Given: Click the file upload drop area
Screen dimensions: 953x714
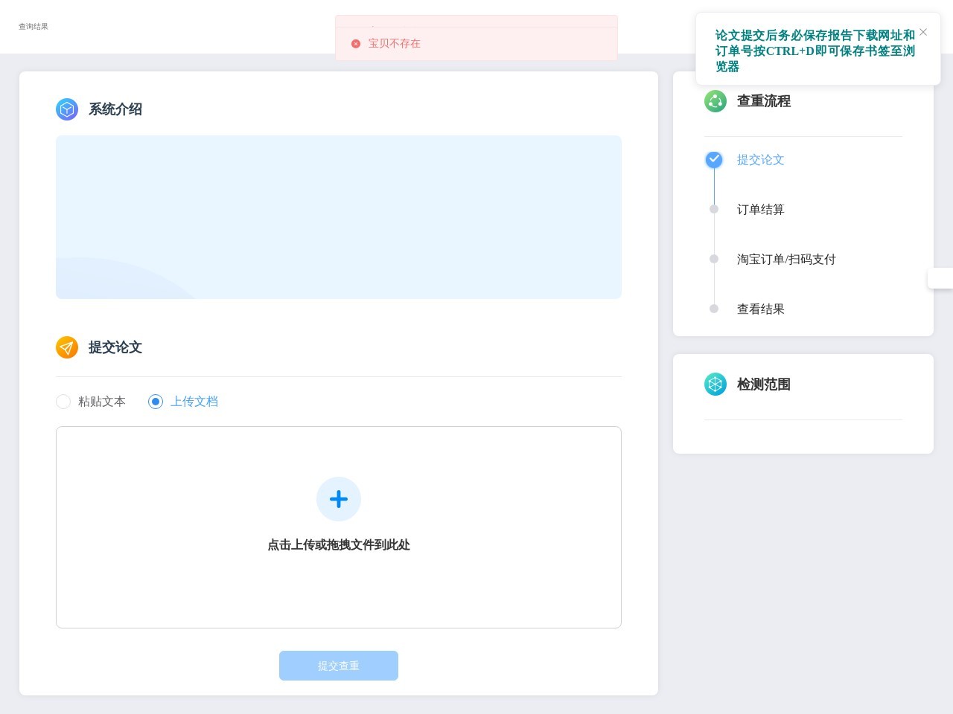Looking at the screenshot, I should coord(339,527).
